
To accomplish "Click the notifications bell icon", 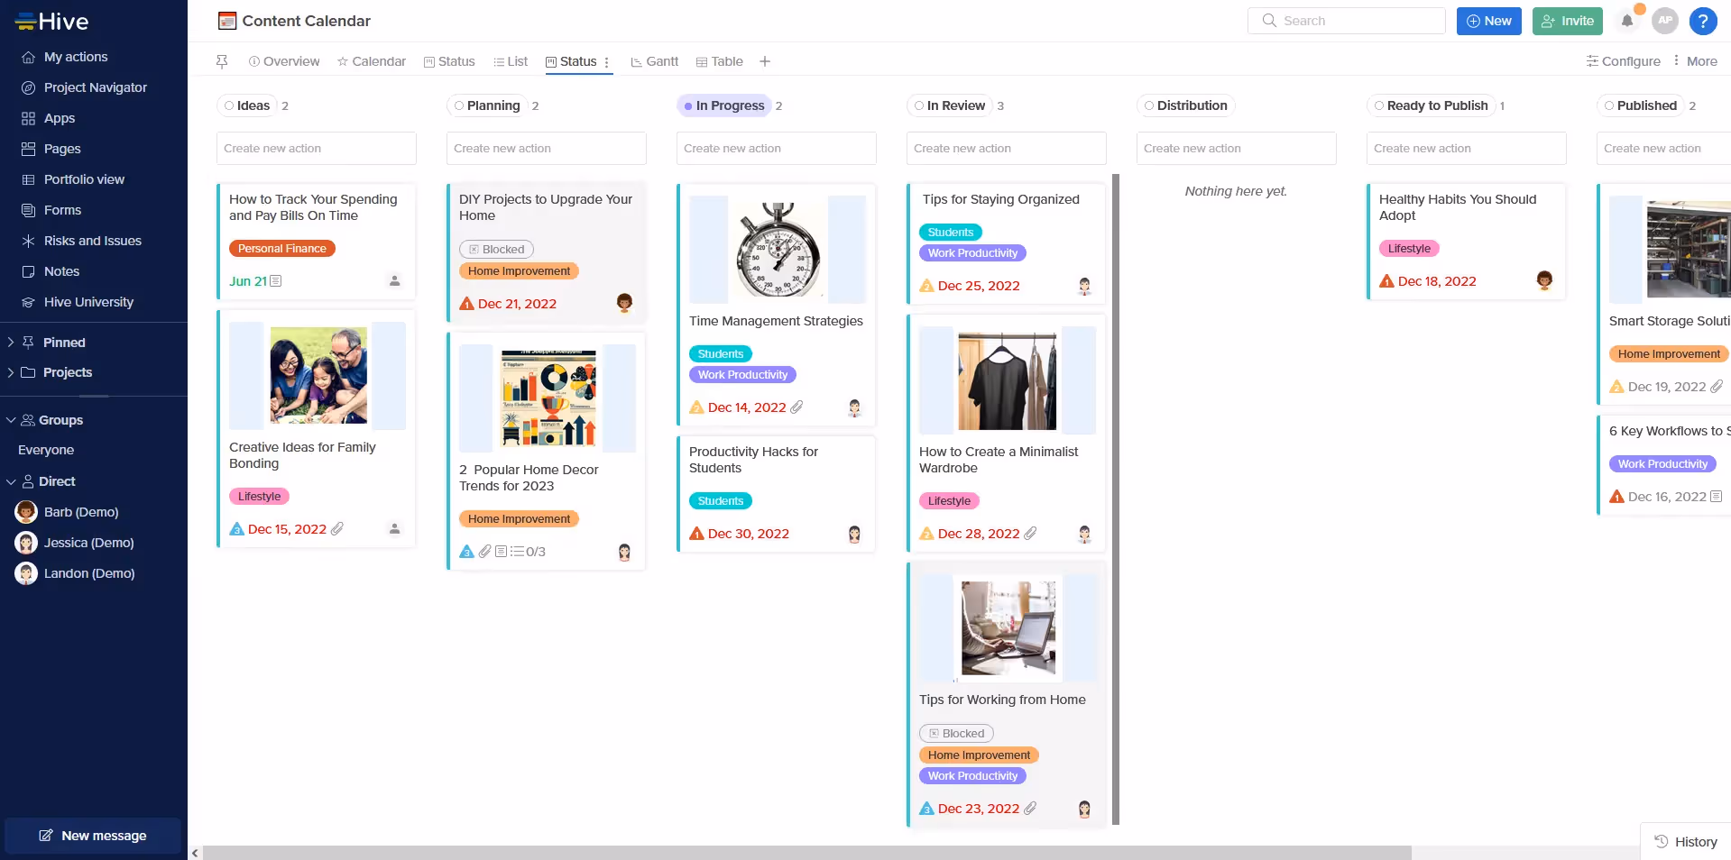I will point(1627,21).
